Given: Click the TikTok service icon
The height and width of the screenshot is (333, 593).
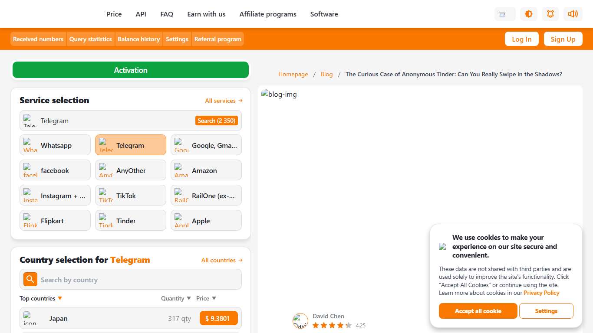Looking at the screenshot, I should (x=105, y=195).
